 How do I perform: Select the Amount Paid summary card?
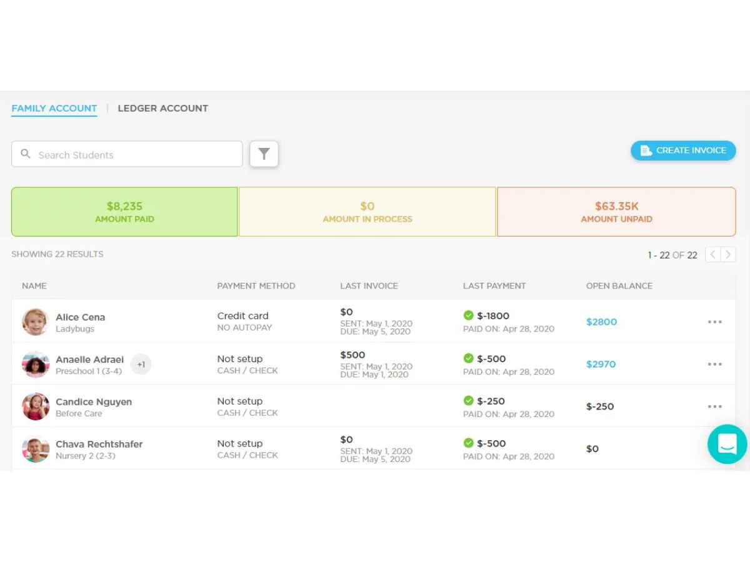(x=124, y=212)
